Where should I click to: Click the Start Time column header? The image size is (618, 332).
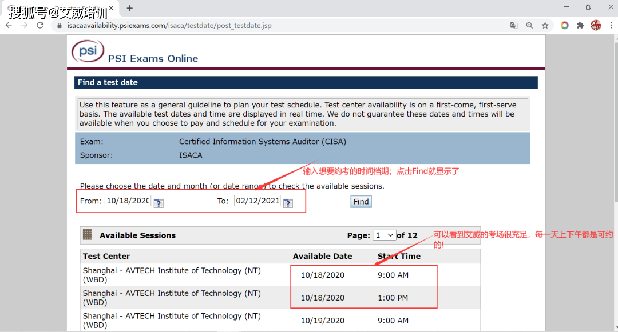[x=399, y=256]
